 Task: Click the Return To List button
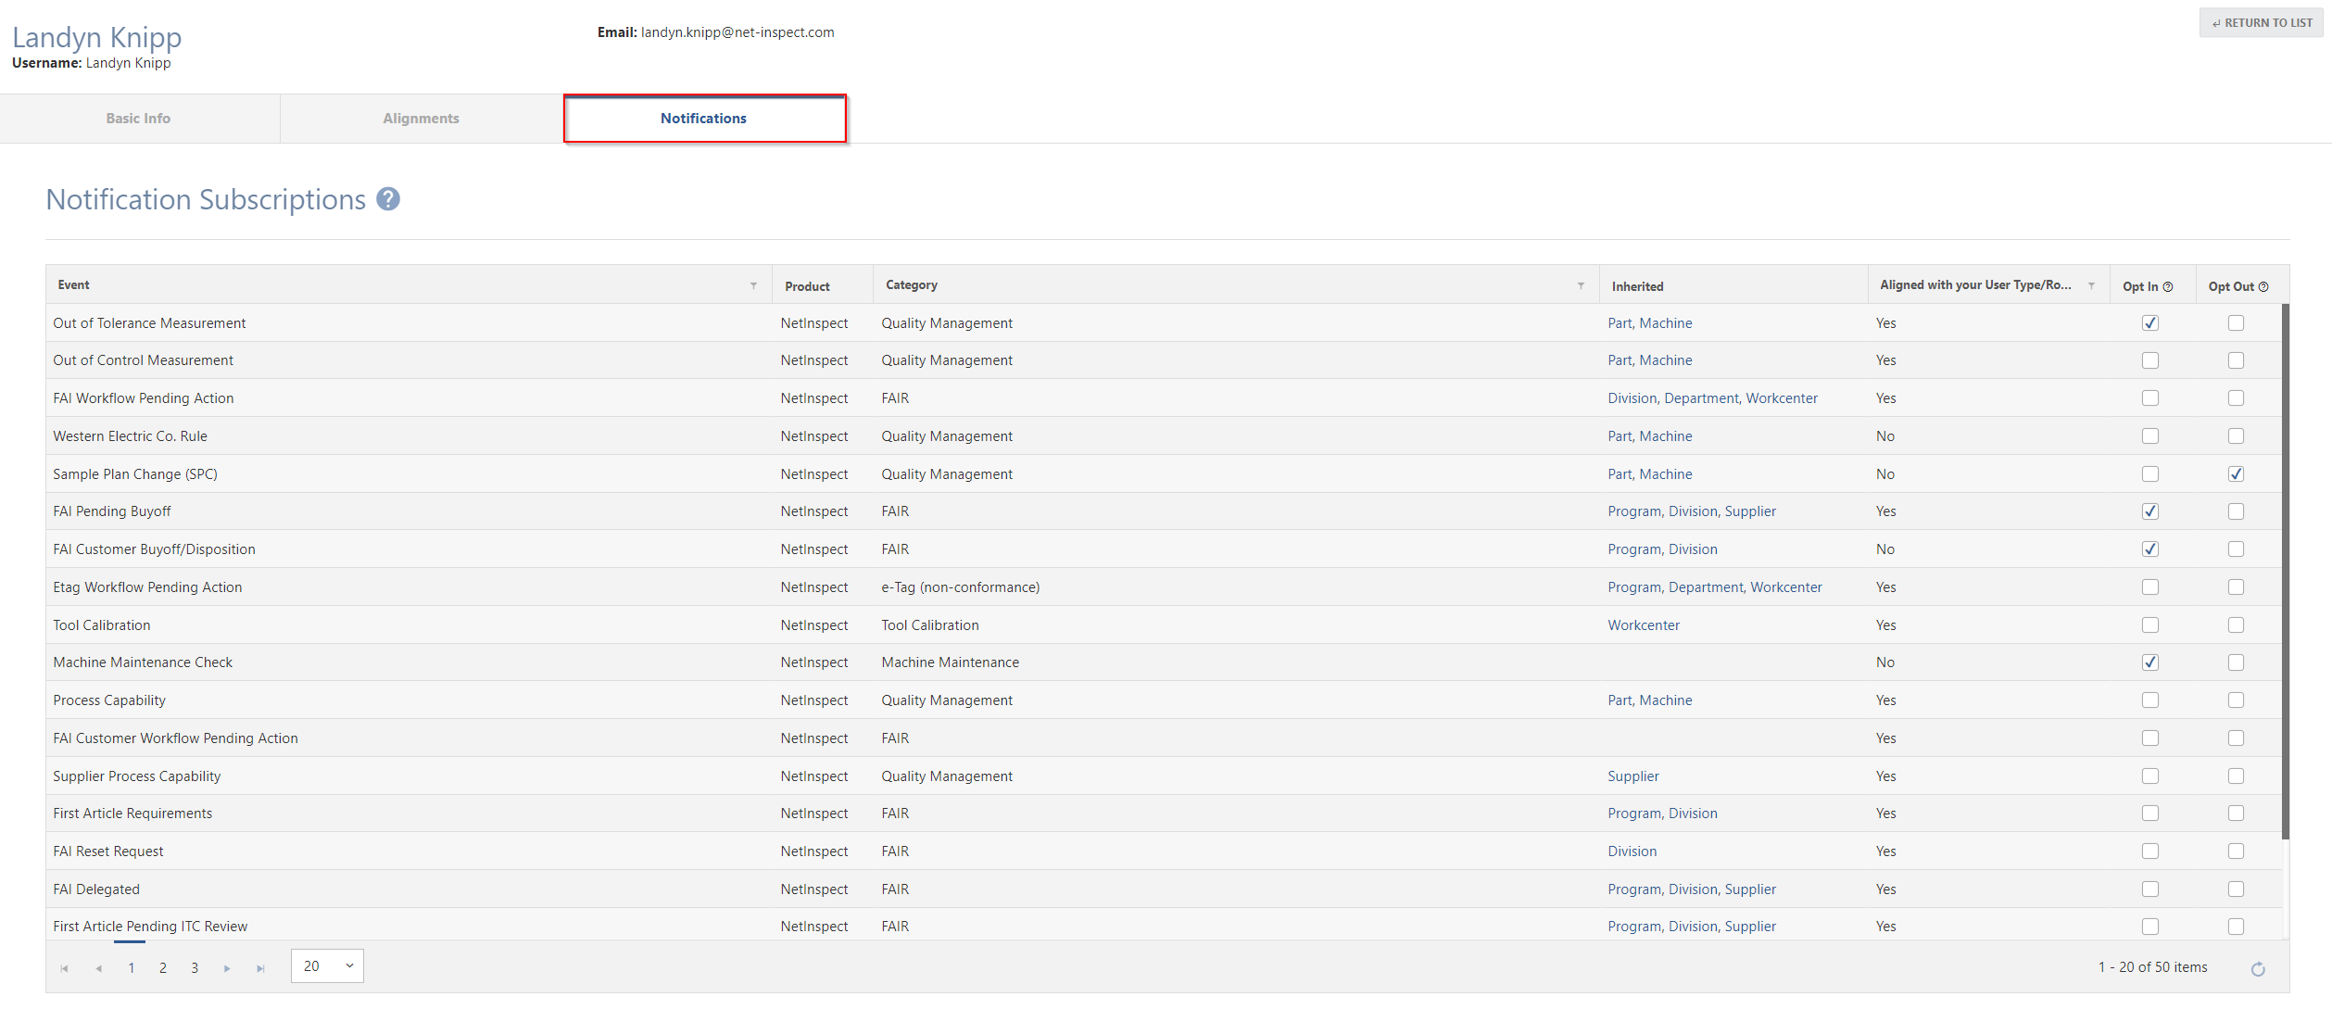pos(2262,23)
